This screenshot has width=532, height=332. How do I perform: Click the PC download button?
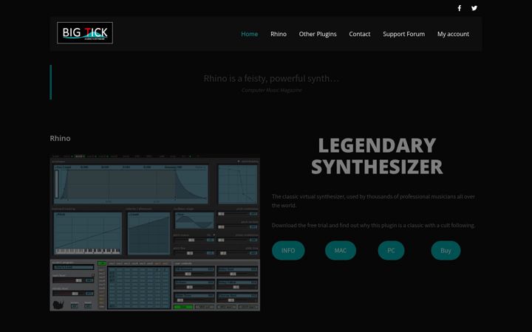[x=391, y=250]
